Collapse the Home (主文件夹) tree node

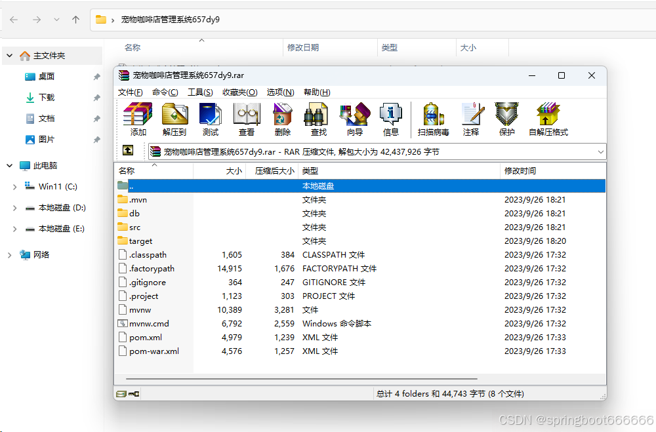coord(10,56)
